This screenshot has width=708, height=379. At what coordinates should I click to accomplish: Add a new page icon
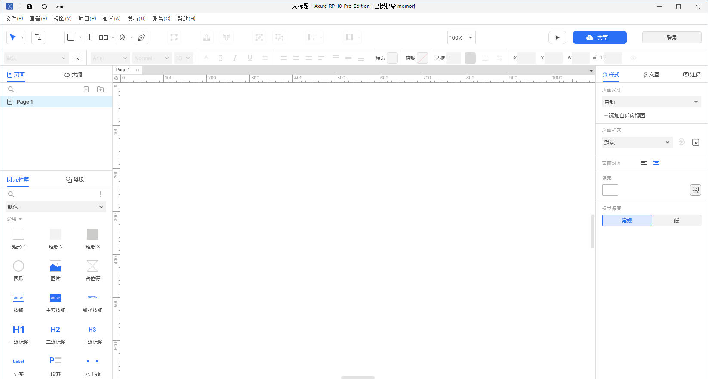pos(86,89)
